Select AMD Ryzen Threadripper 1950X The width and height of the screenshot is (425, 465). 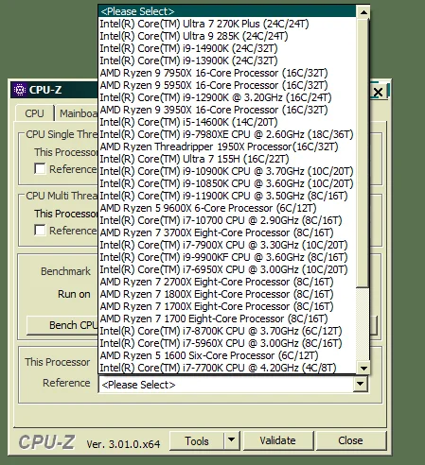click(x=227, y=146)
